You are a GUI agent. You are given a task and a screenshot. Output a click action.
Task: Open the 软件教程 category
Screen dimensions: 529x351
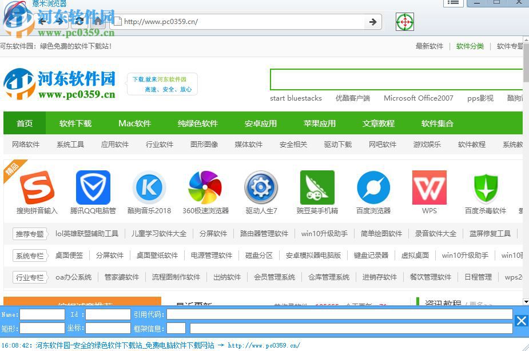point(472,144)
